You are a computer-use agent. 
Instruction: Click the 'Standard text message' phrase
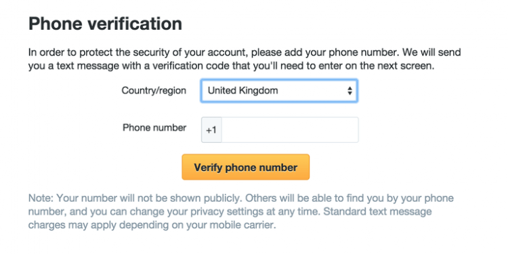(x=378, y=211)
